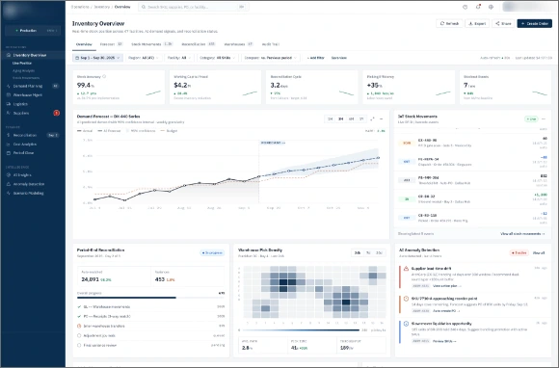
Task: Click the Stock Accuracy info icon
Action: [x=104, y=77]
